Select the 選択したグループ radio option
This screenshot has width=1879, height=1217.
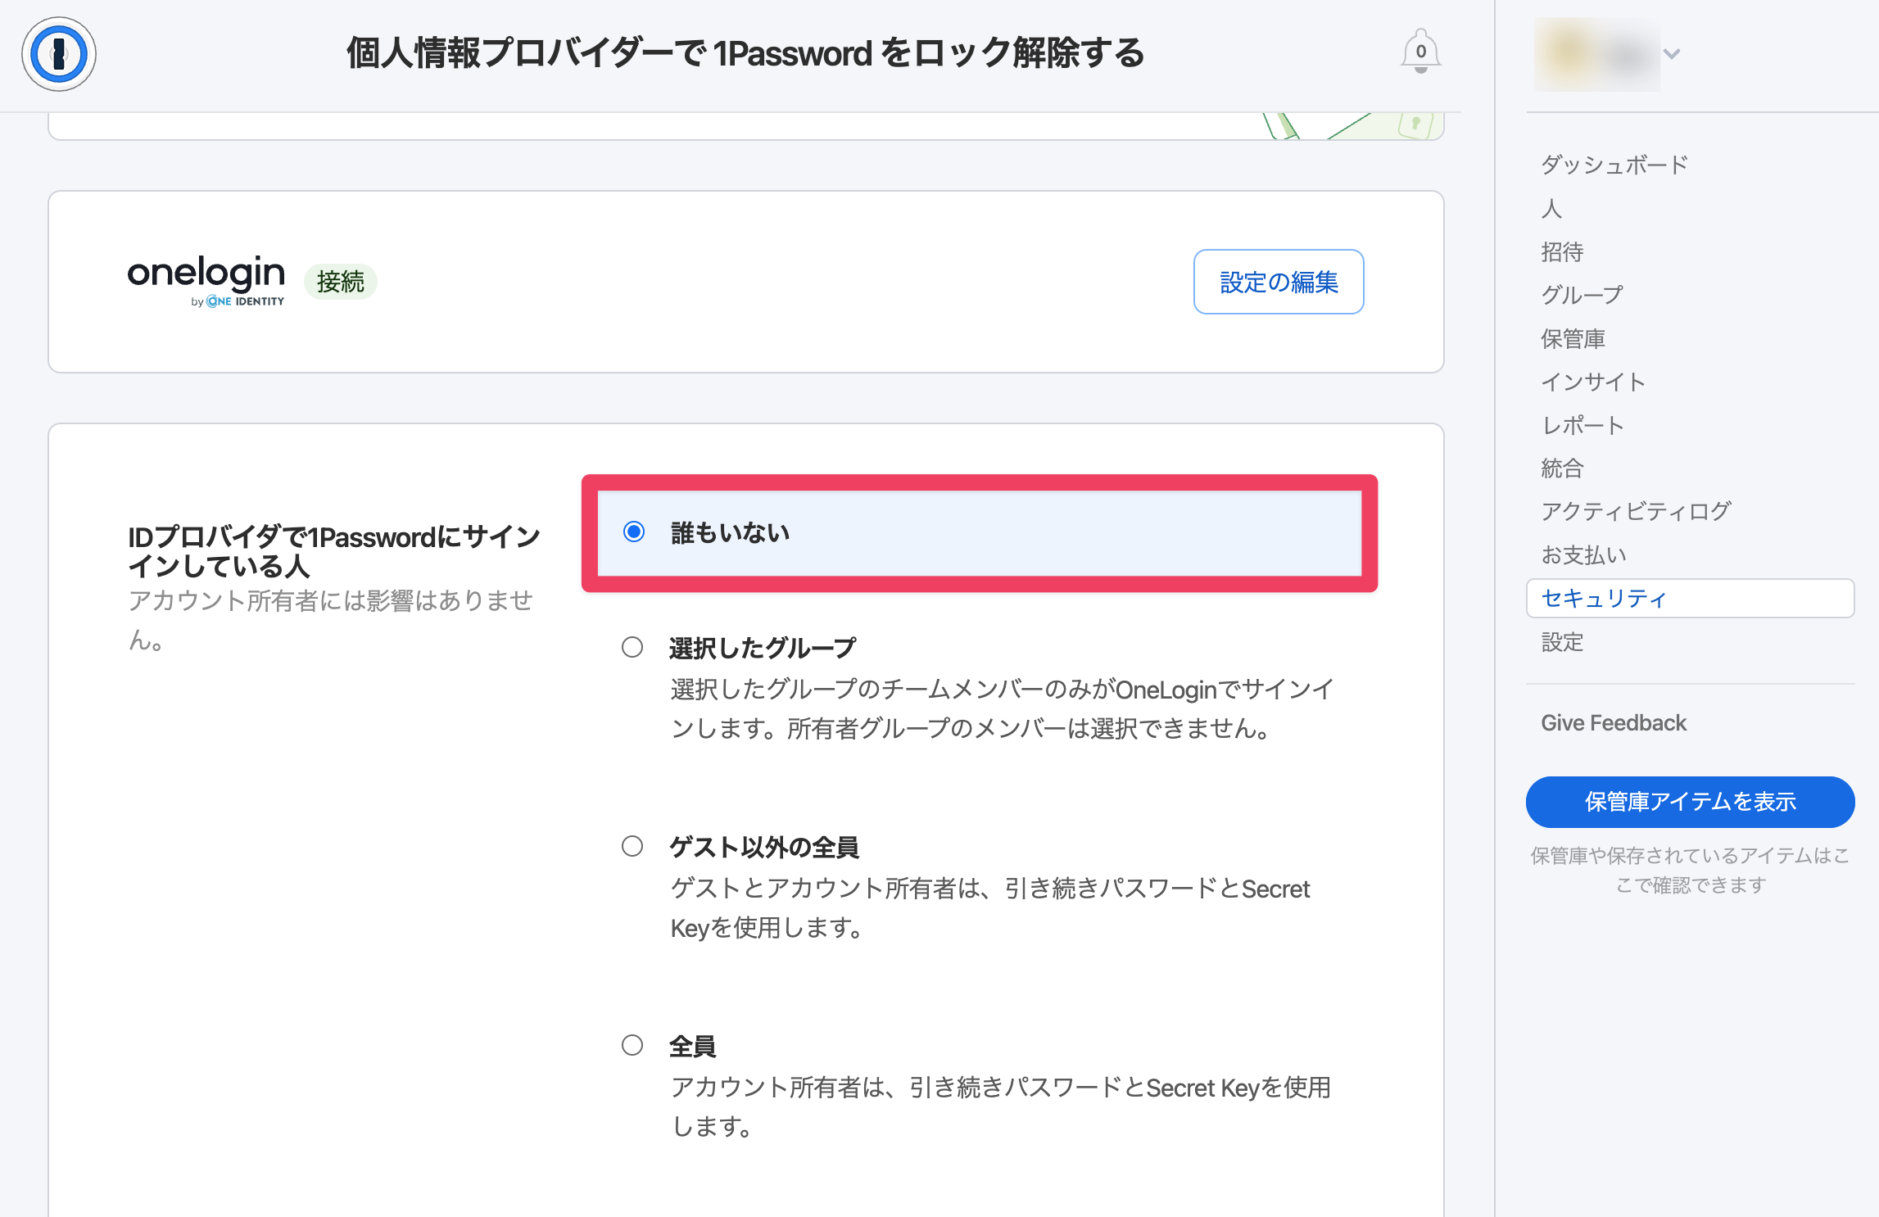pos(632,648)
